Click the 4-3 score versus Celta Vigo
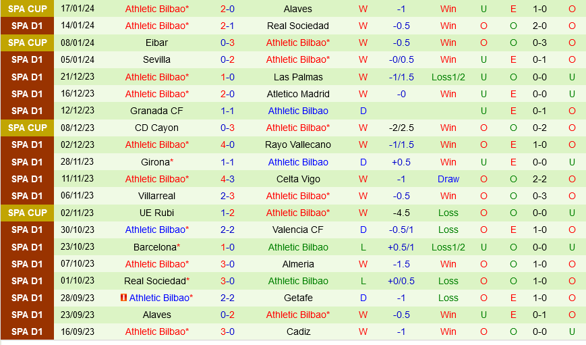 (227, 179)
